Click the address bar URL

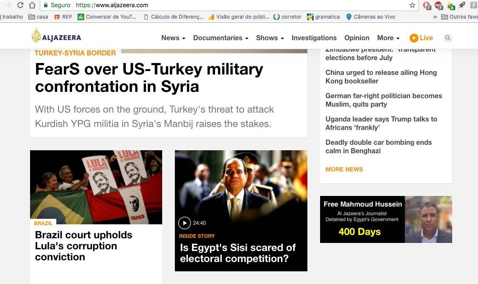pos(112,5)
